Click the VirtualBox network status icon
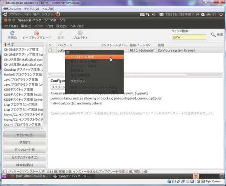Screen dimensions: 226x186 coord(183,181)
